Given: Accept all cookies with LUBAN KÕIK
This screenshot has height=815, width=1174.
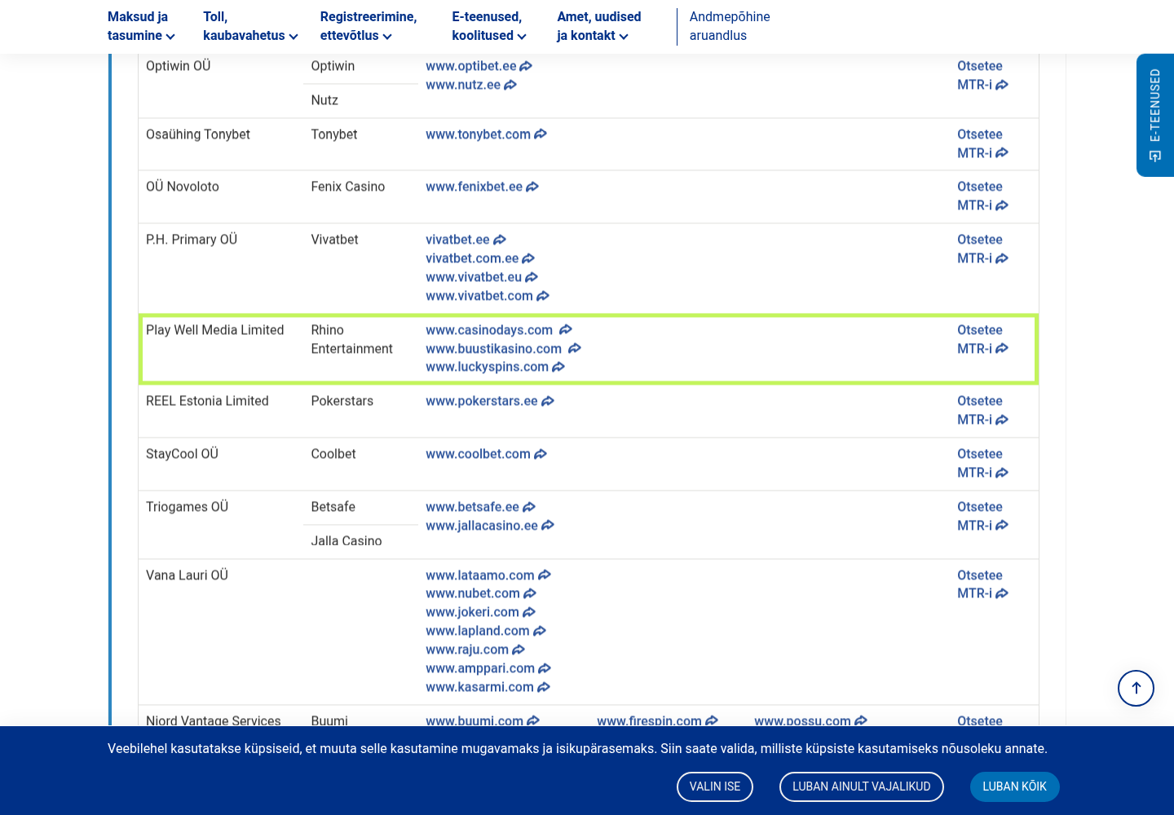Looking at the screenshot, I should coord(1014,786).
